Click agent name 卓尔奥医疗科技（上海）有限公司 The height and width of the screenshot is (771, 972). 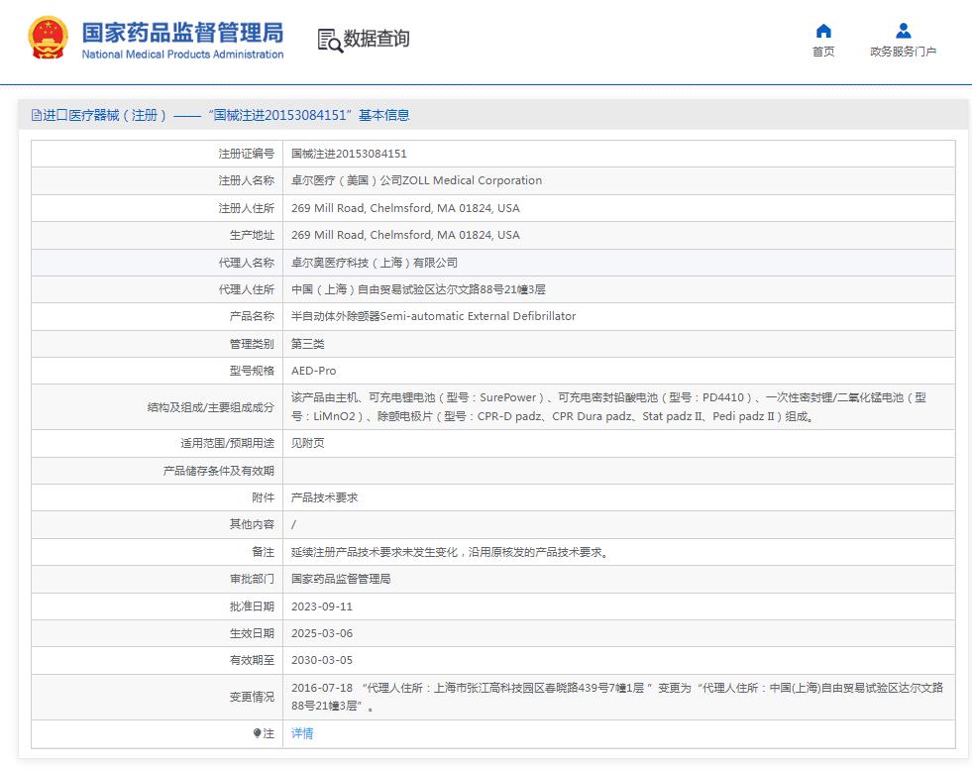(375, 263)
